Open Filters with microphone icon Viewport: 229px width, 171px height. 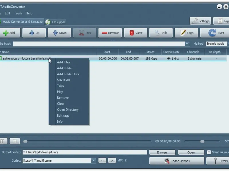[218, 161]
